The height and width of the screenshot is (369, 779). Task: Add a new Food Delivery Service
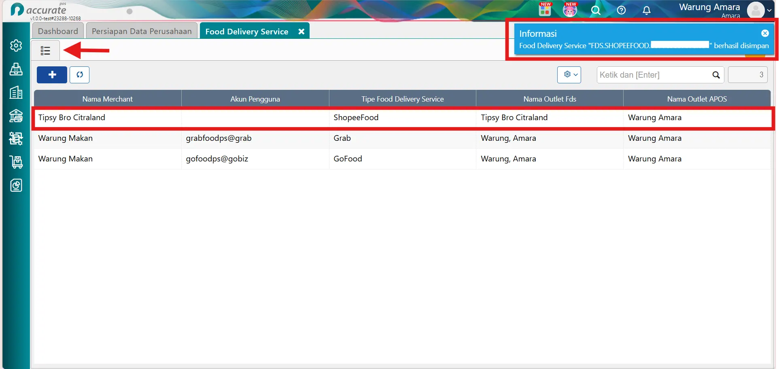(x=52, y=75)
